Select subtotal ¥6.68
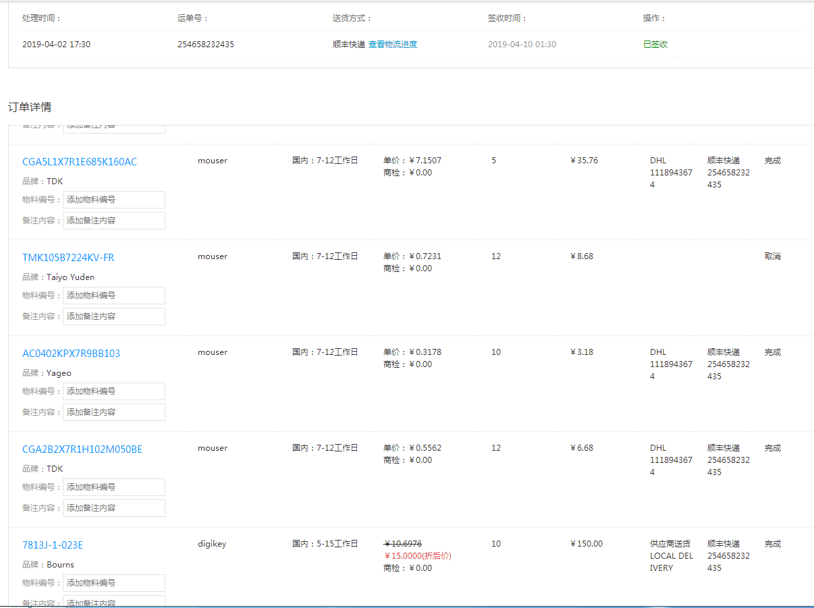Screen dimensions: 814x608 point(582,448)
